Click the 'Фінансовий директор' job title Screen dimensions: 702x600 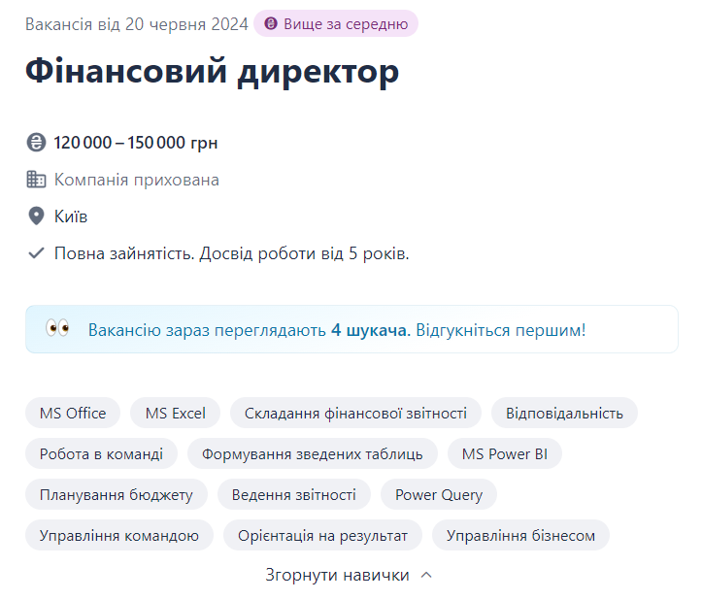click(x=213, y=73)
